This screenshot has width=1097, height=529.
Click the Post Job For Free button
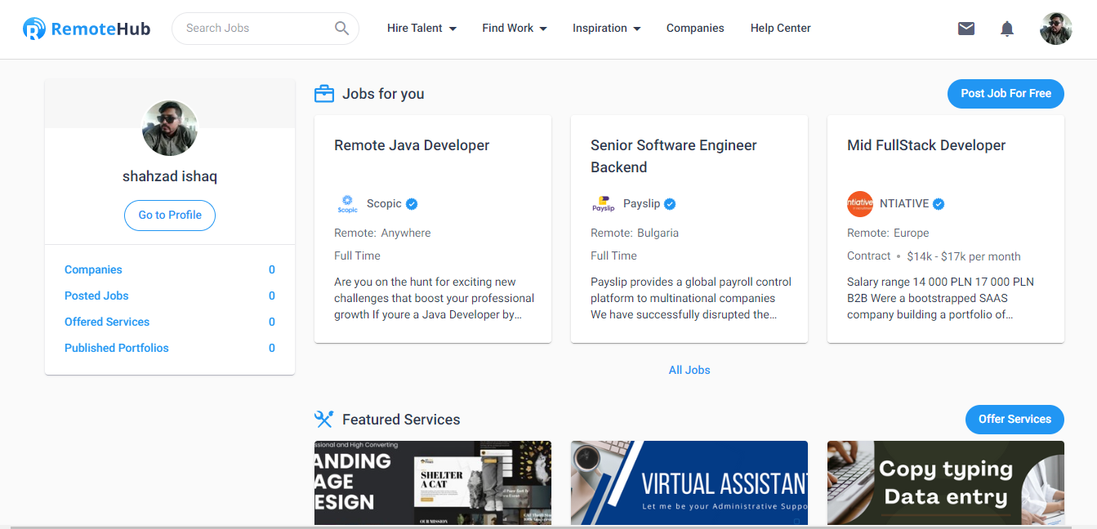1006,94
